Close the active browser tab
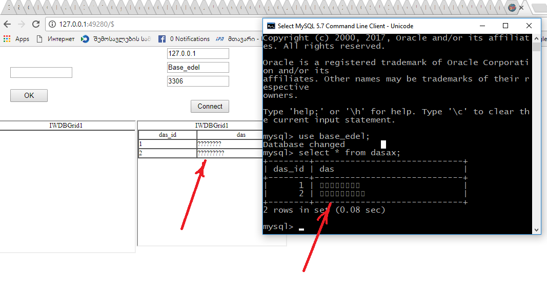This screenshot has width=547, height=290. (x=522, y=8)
